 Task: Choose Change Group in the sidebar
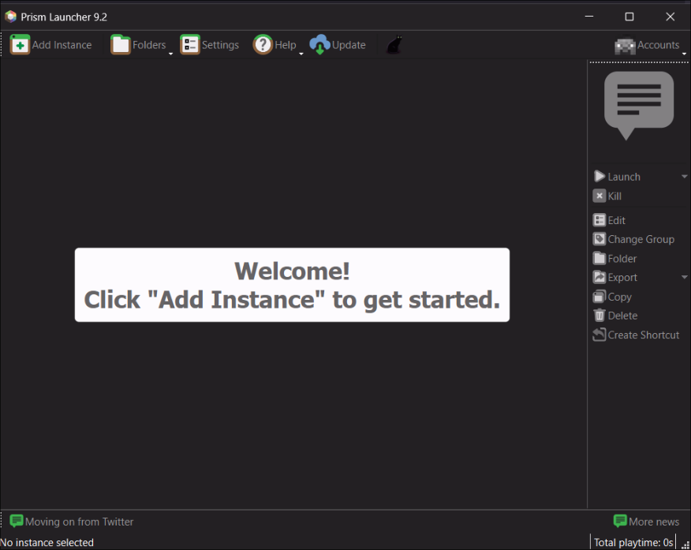(641, 239)
